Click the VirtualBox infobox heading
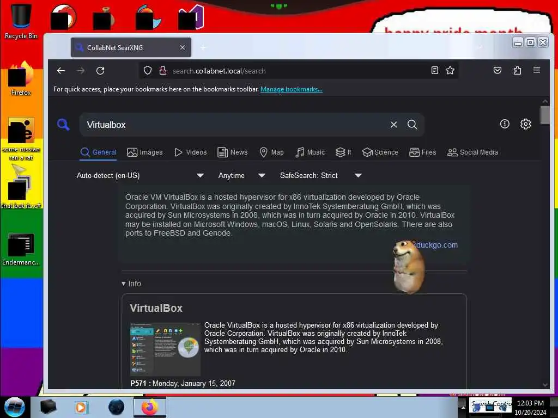558x418 pixels. pyautogui.click(x=156, y=308)
